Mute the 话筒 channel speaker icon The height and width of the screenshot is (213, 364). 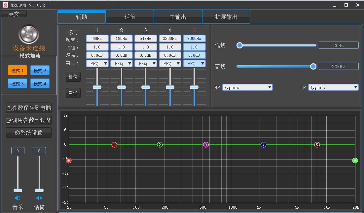point(39,198)
